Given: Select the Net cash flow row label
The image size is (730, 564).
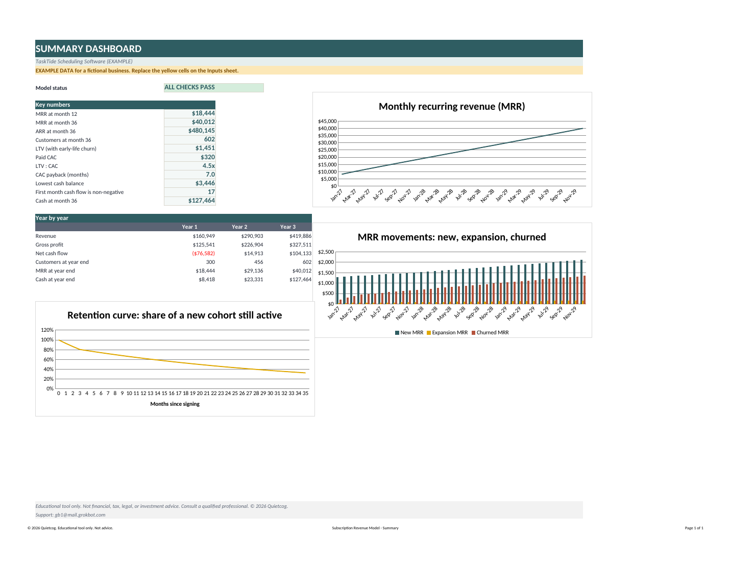Looking at the screenshot, I should pos(52,254).
